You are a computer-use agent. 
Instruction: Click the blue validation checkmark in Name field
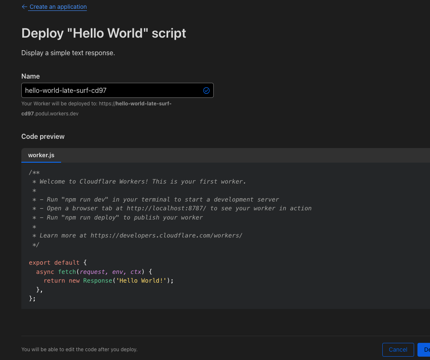pos(206,90)
